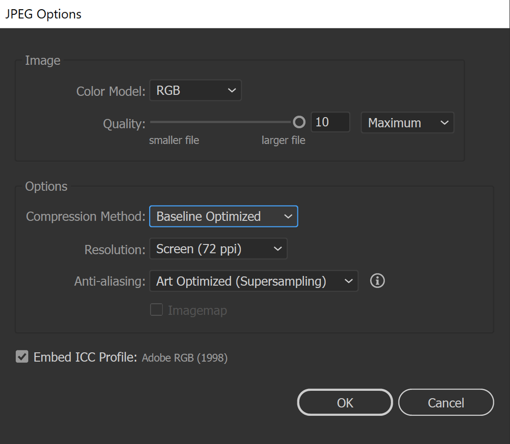The image size is (510, 444).
Task: Click the Imagemap label
Action: pyautogui.click(x=197, y=310)
